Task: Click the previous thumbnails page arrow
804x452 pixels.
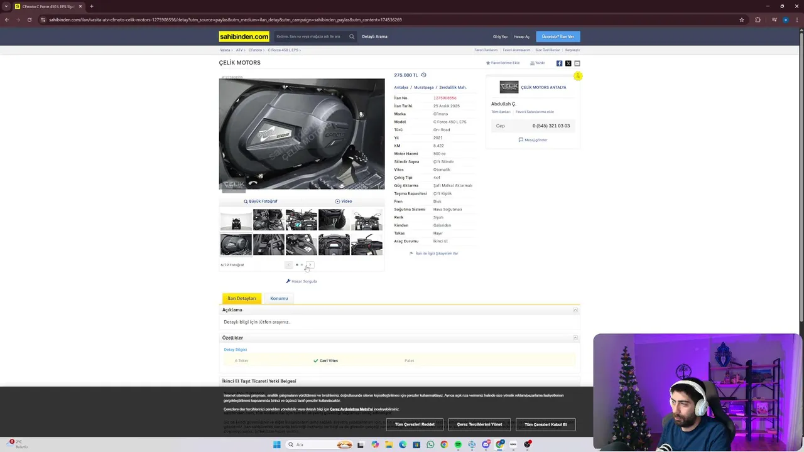Action: [x=288, y=265]
